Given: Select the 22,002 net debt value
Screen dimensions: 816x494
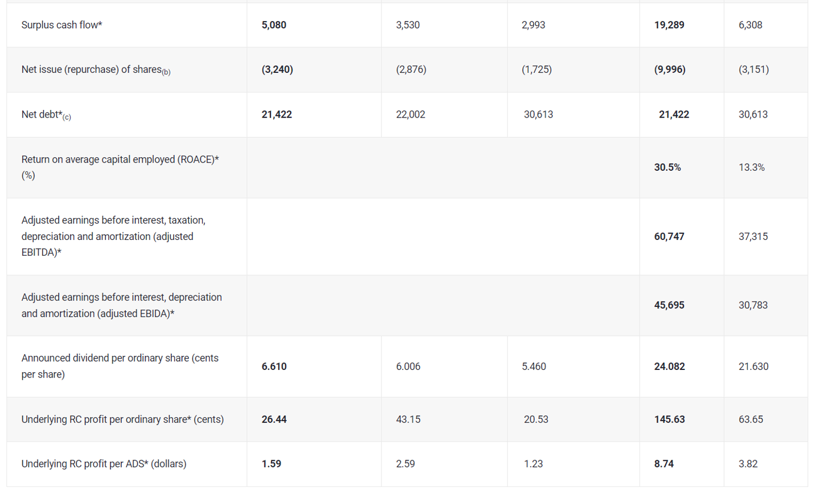Looking at the screenshot, I should [x=410, y=115].
